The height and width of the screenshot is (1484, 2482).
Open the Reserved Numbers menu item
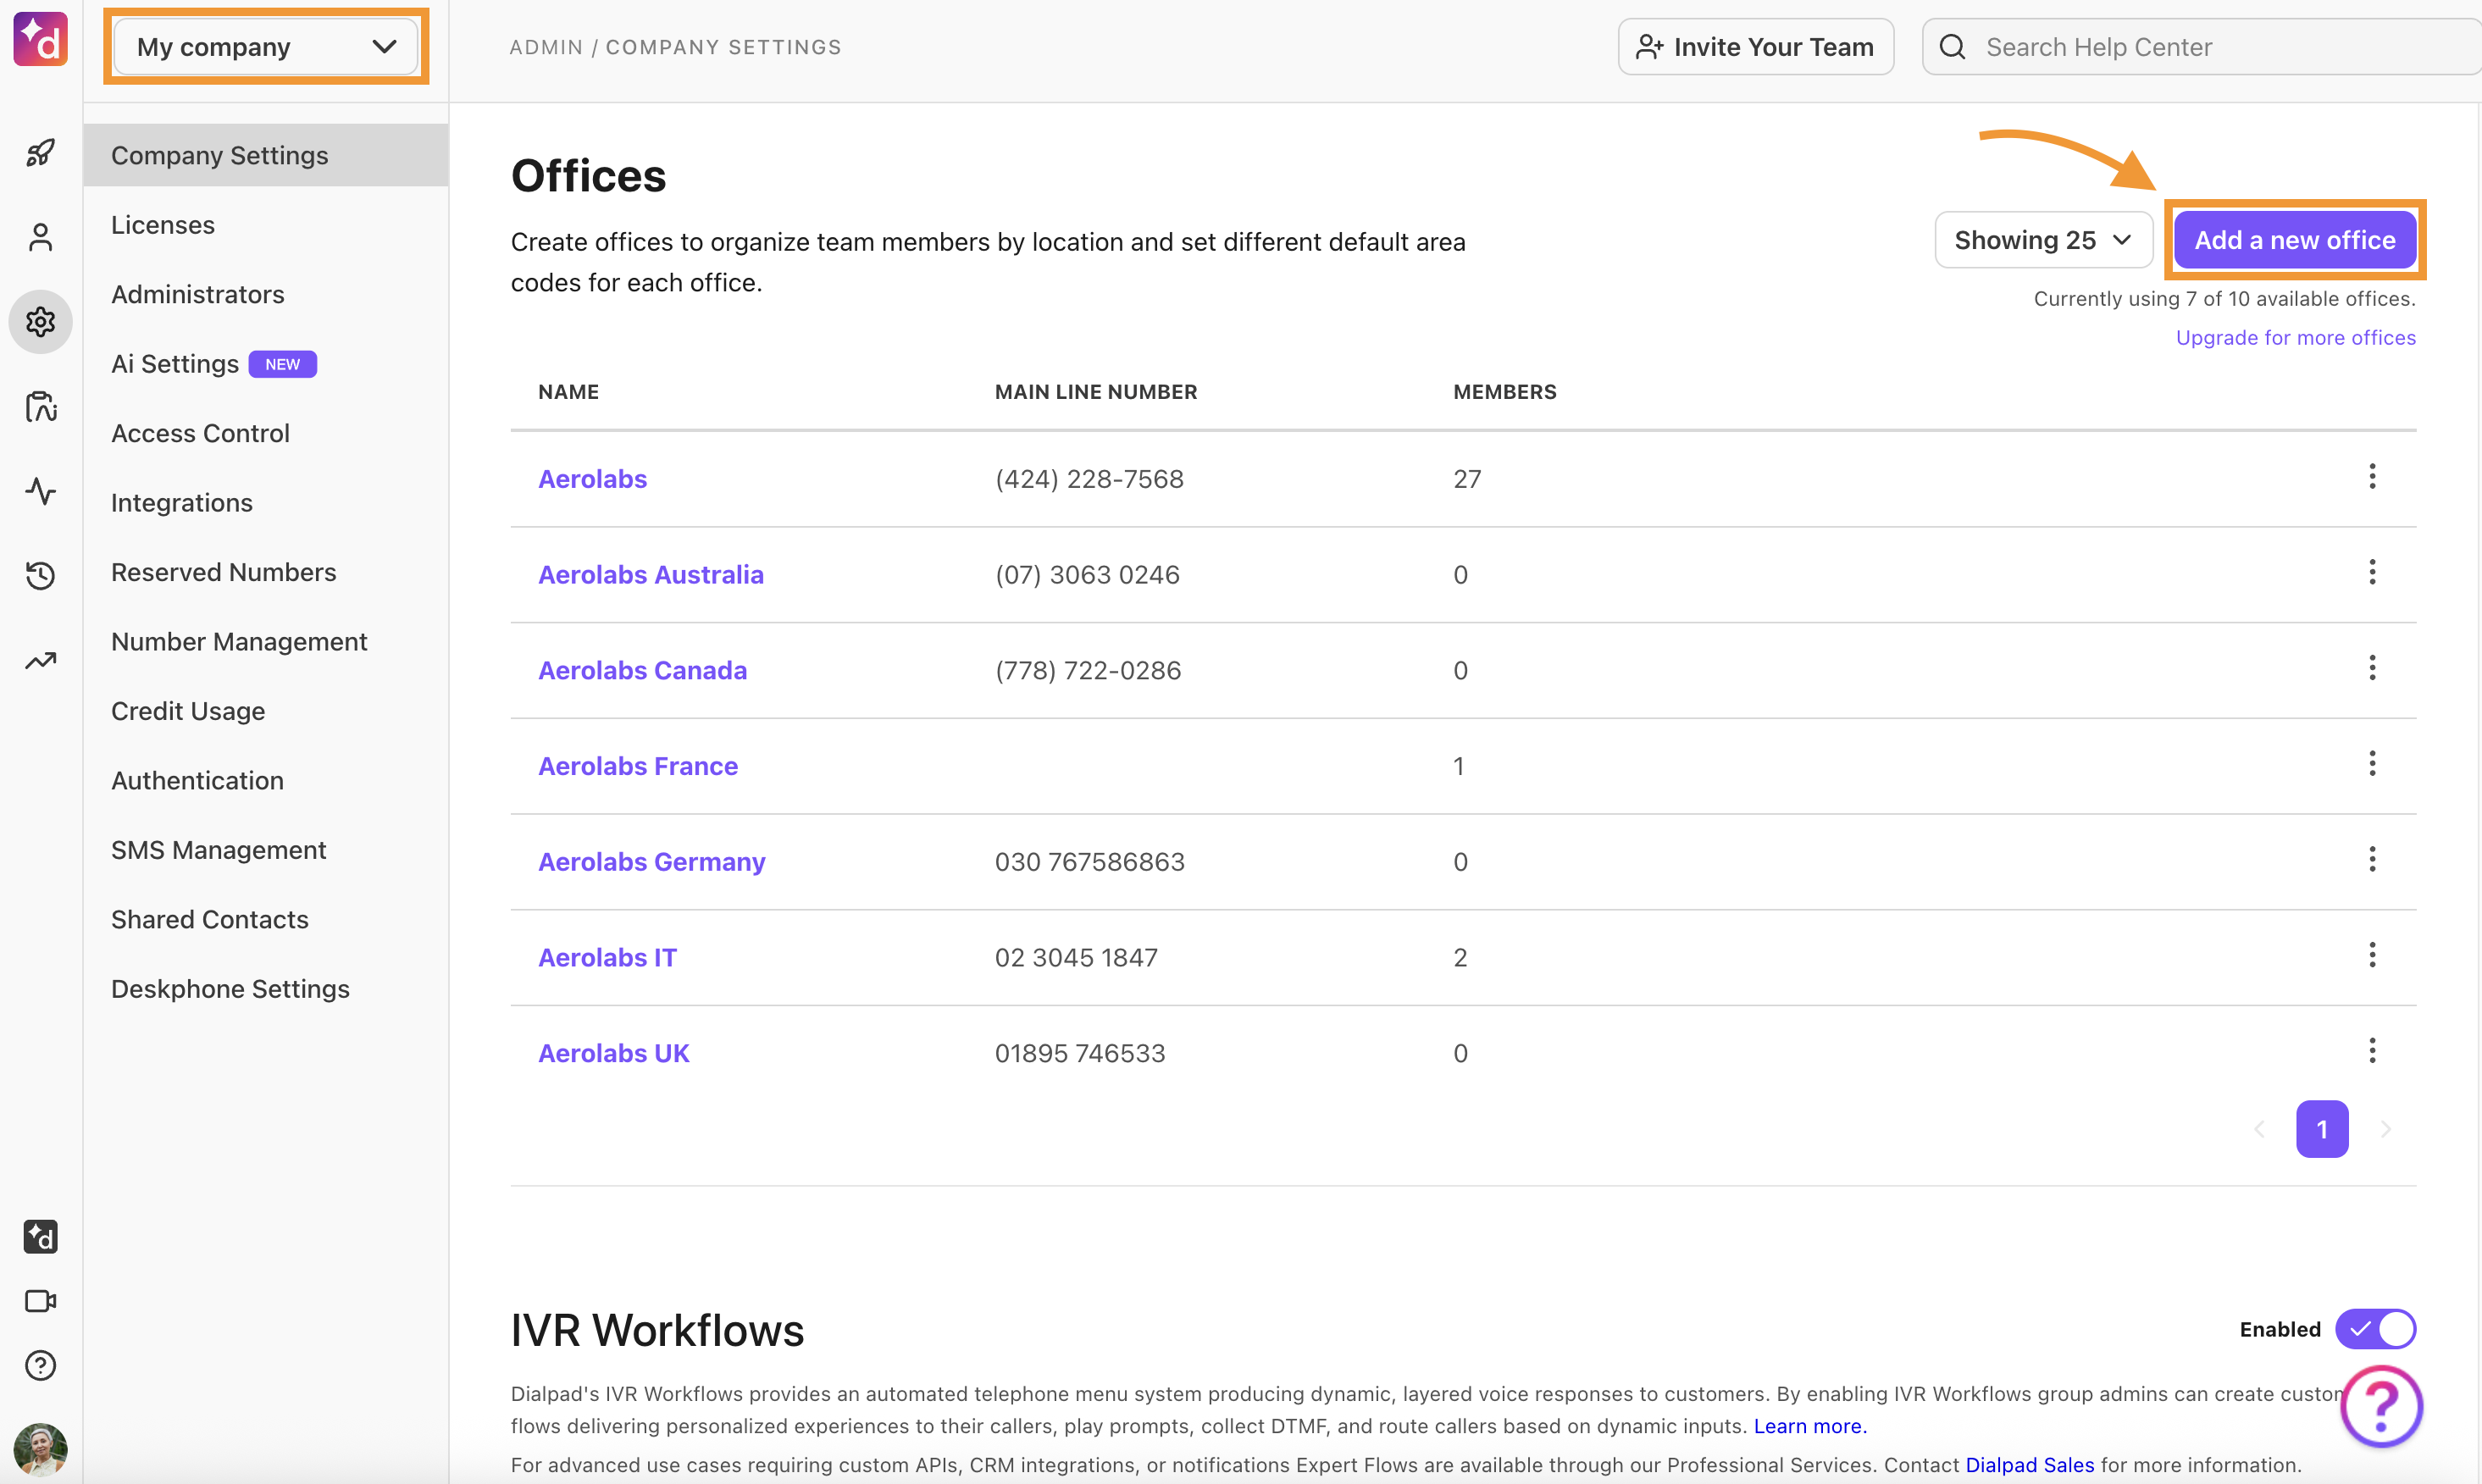click(x=266, y=572)
